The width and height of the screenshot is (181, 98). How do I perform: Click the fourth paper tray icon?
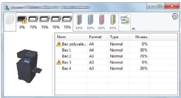point(56,19)
